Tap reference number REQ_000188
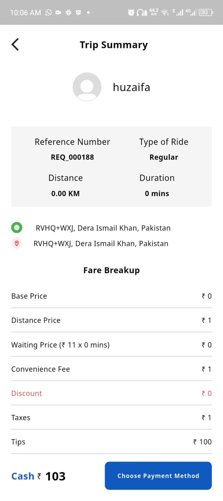Viewport: 223px width, 501px height. [x=72, y=157]
